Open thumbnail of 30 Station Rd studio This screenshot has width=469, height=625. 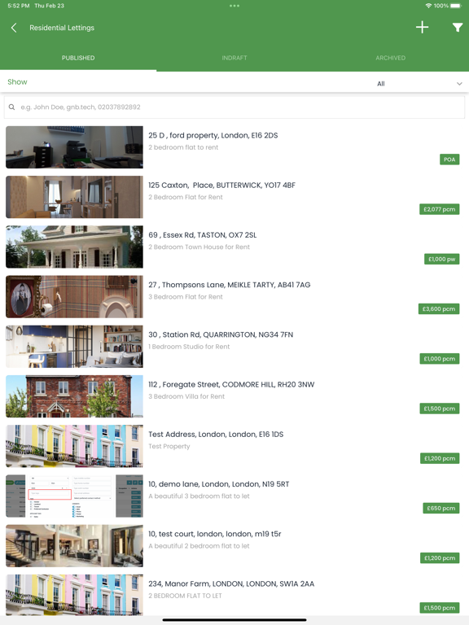[74, 347]
